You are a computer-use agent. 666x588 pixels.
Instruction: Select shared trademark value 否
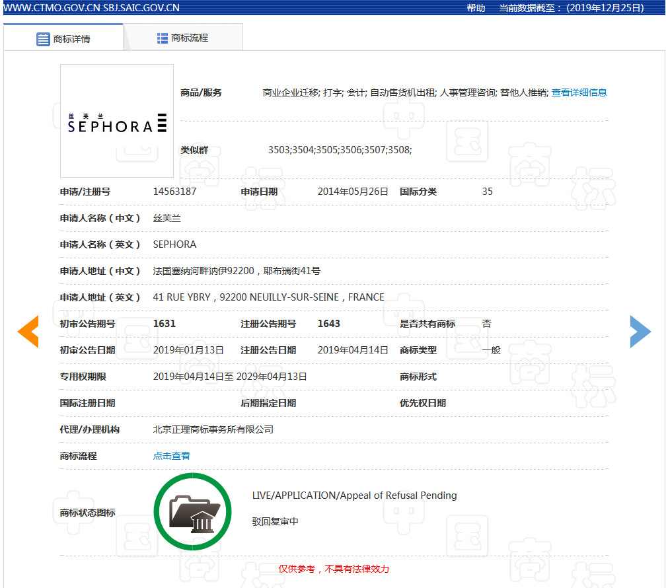click(x=487, y=324)
